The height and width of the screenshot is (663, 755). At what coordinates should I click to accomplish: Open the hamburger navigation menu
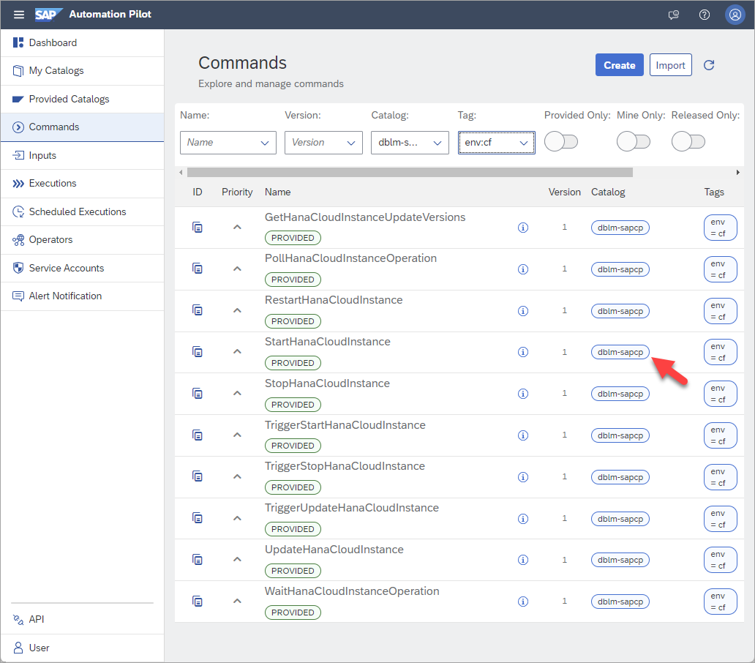coord(19,15)
